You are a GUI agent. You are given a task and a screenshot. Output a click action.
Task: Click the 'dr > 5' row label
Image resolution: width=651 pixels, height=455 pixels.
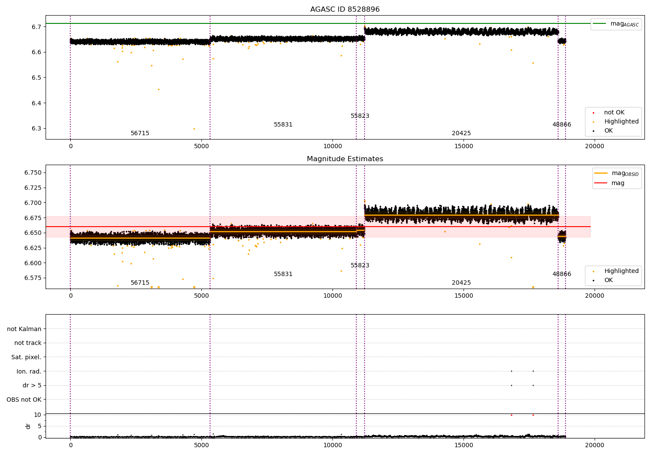click(32, 386)
